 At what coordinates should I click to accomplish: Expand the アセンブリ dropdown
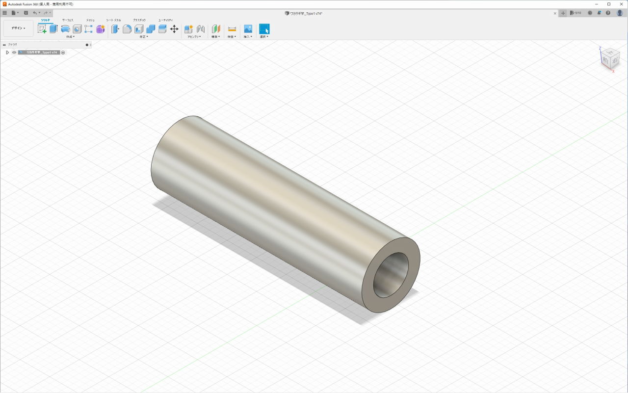(x=194, y=37)
